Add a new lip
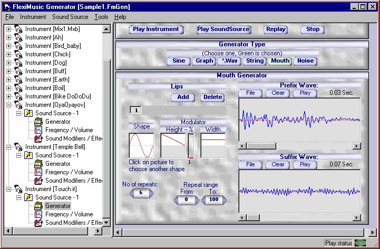This screenshot has width=380, height=249. point(183,97)
